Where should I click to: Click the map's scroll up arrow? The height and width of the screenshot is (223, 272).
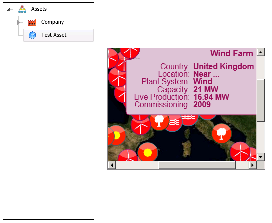click(x=261, y=52)
